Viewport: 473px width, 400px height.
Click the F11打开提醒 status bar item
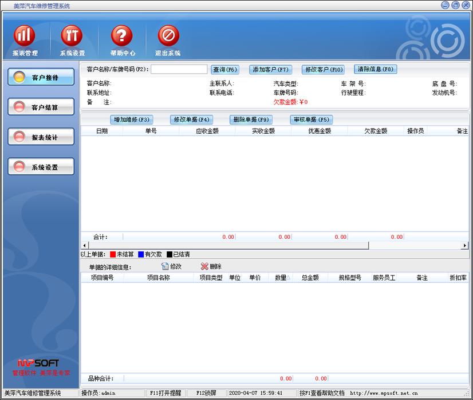[x=165, y=393]
